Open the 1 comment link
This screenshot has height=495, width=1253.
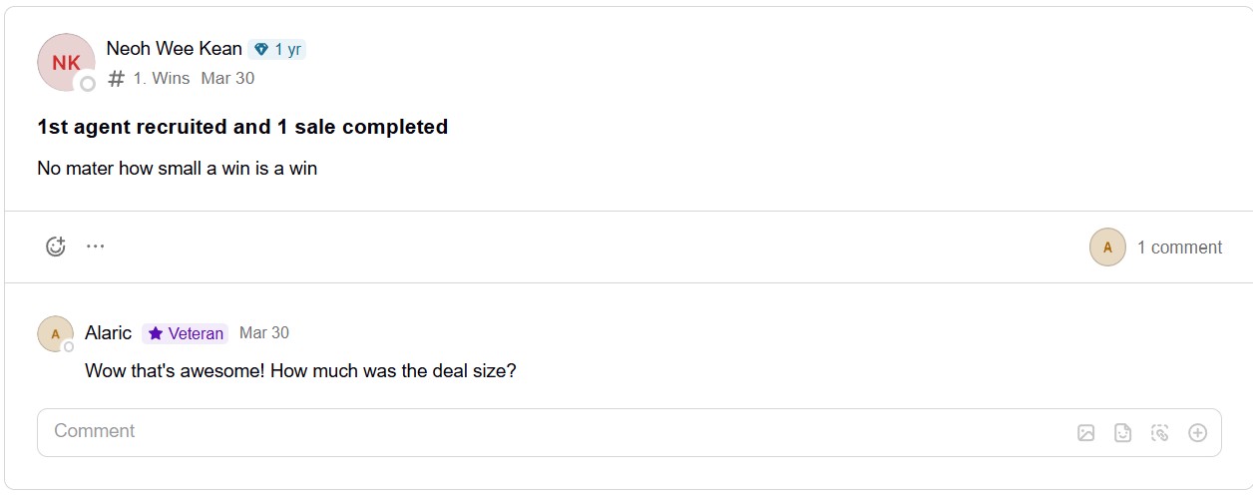[x=1179, y=247]
